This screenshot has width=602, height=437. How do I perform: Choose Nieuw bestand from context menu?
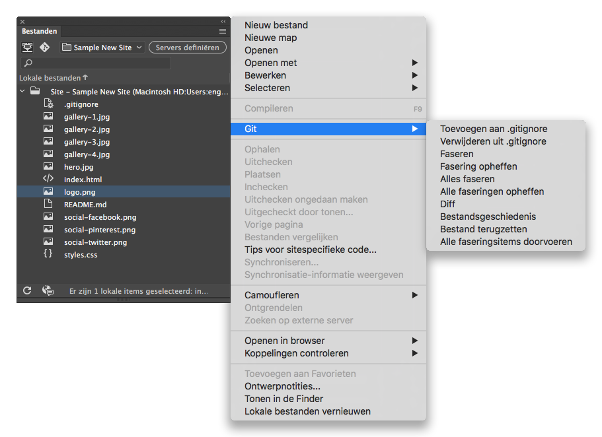tap(276, 25)
